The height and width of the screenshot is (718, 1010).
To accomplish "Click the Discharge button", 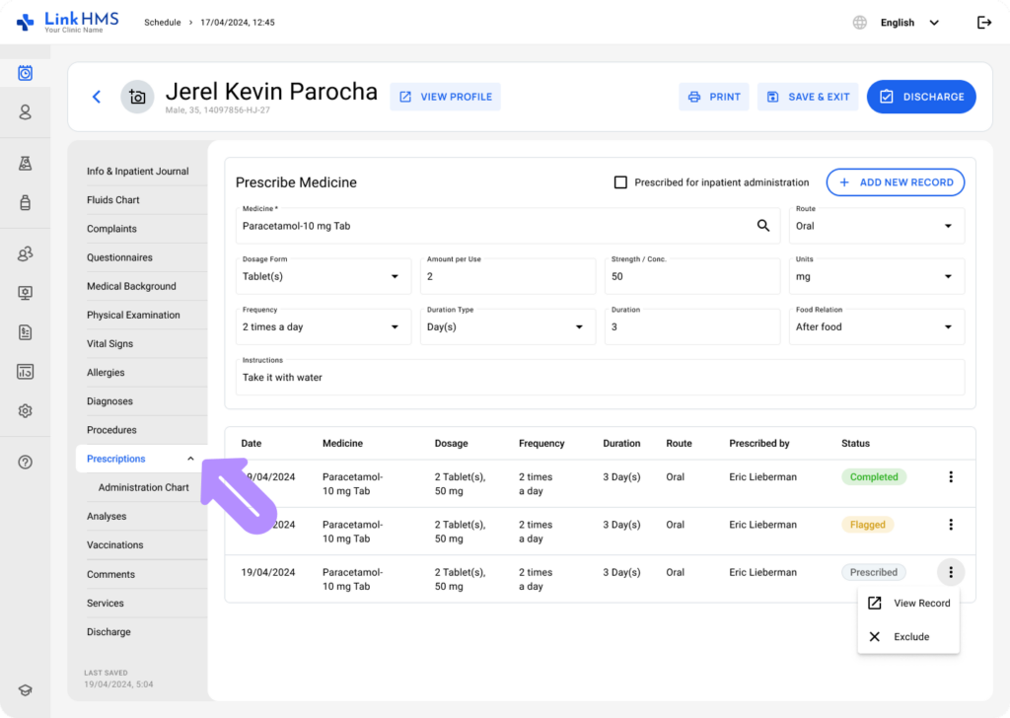I will click(921, 97).
